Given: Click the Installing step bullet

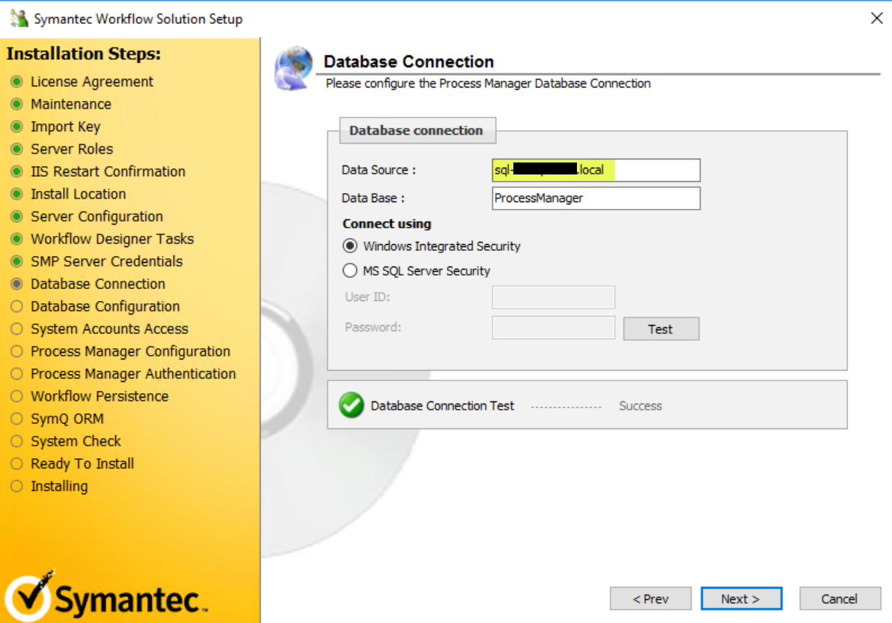Looking at the screenshot, I should 17,486.
